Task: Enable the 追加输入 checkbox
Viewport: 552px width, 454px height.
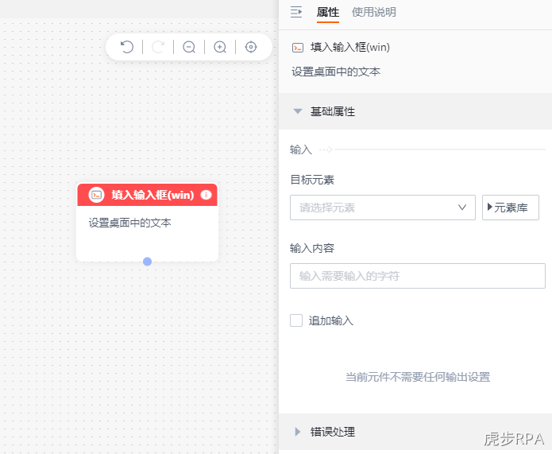Action: coord(296,320)
